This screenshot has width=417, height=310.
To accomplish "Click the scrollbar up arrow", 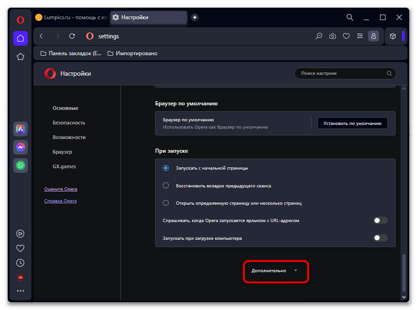I will [404, 89].
